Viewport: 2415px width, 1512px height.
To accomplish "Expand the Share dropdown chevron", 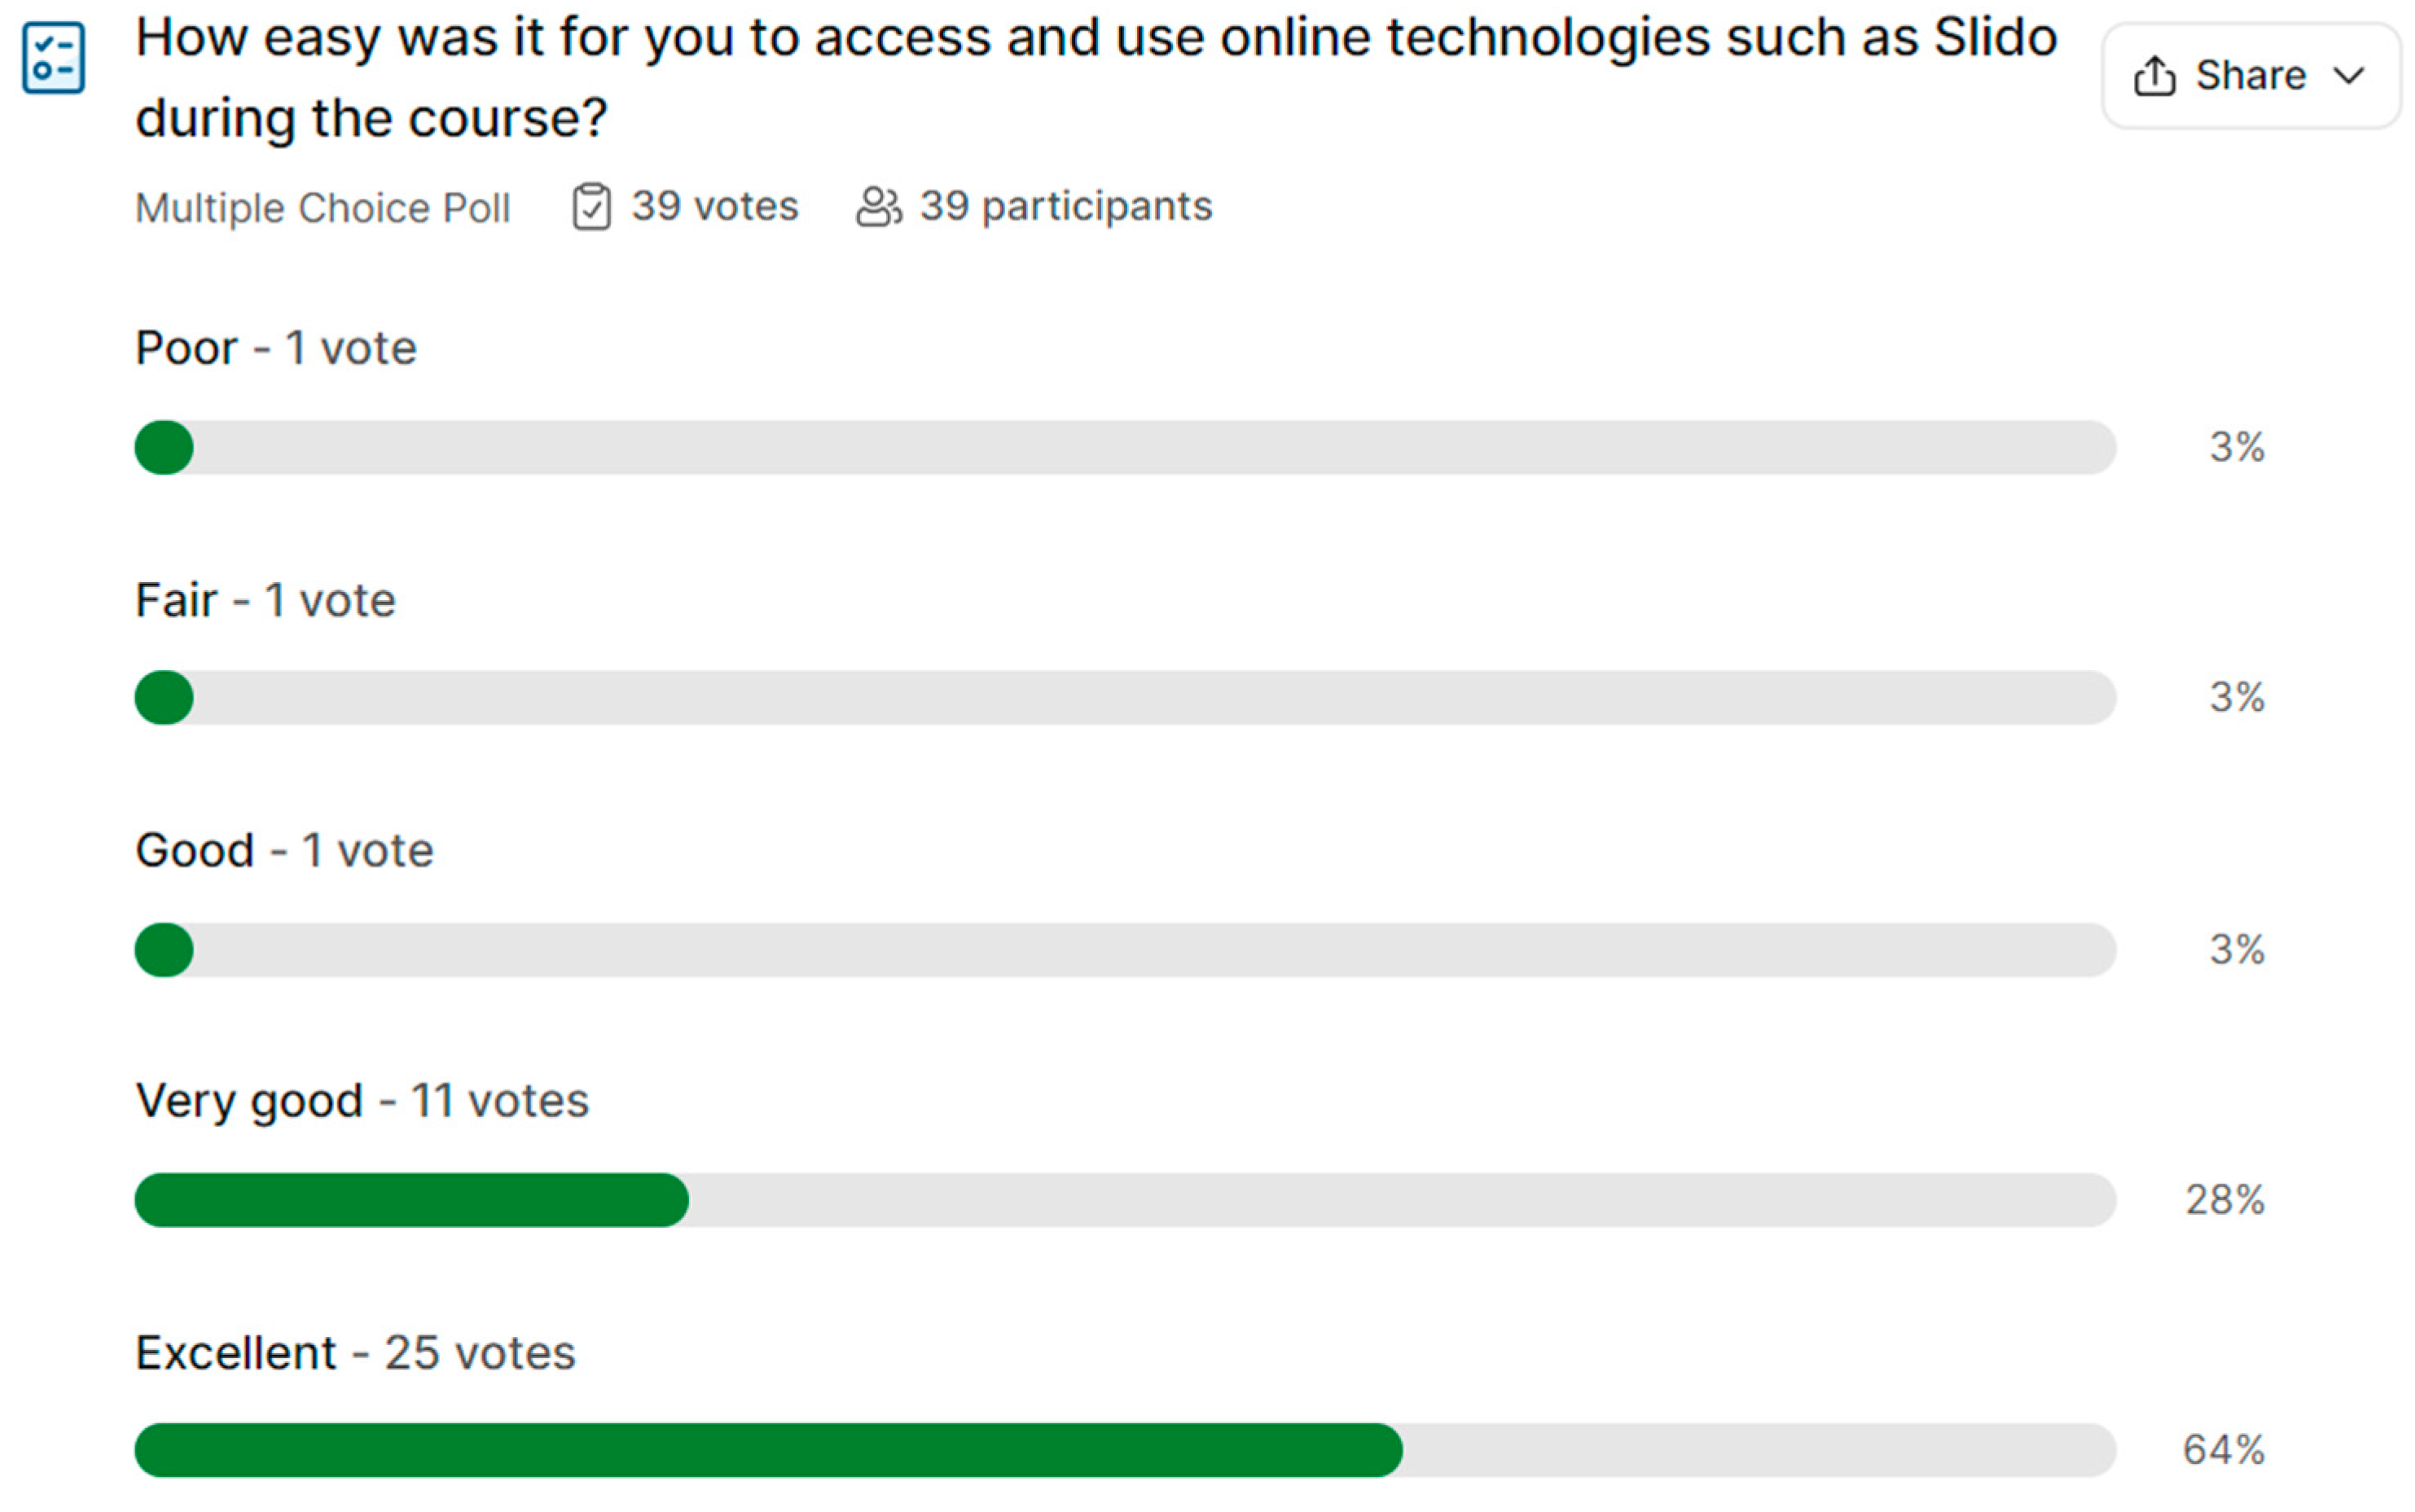I will pos(2349,76).
